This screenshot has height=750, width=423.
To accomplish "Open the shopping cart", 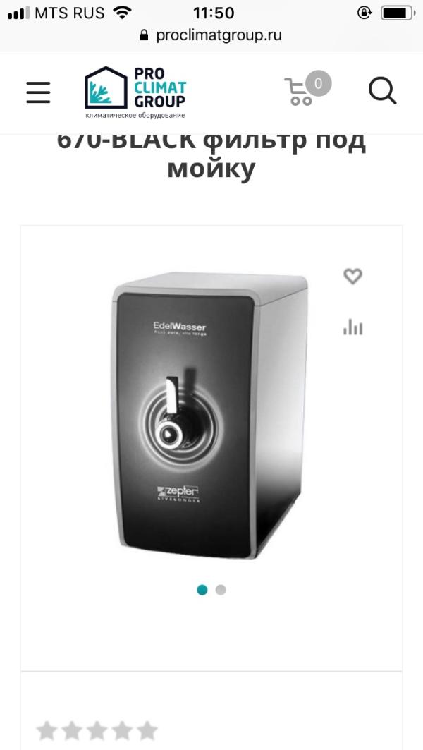I will tap(299, 92).
